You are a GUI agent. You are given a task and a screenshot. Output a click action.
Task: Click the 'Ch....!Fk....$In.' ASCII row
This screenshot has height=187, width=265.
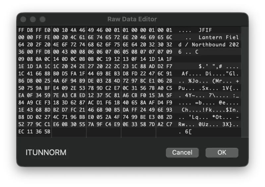tap(210, 110)
